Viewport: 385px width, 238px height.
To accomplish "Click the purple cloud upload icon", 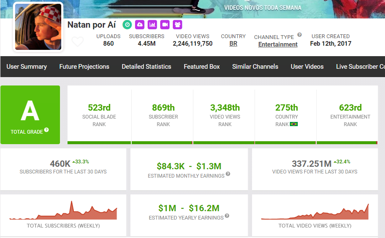I will (x=140, y=25).
